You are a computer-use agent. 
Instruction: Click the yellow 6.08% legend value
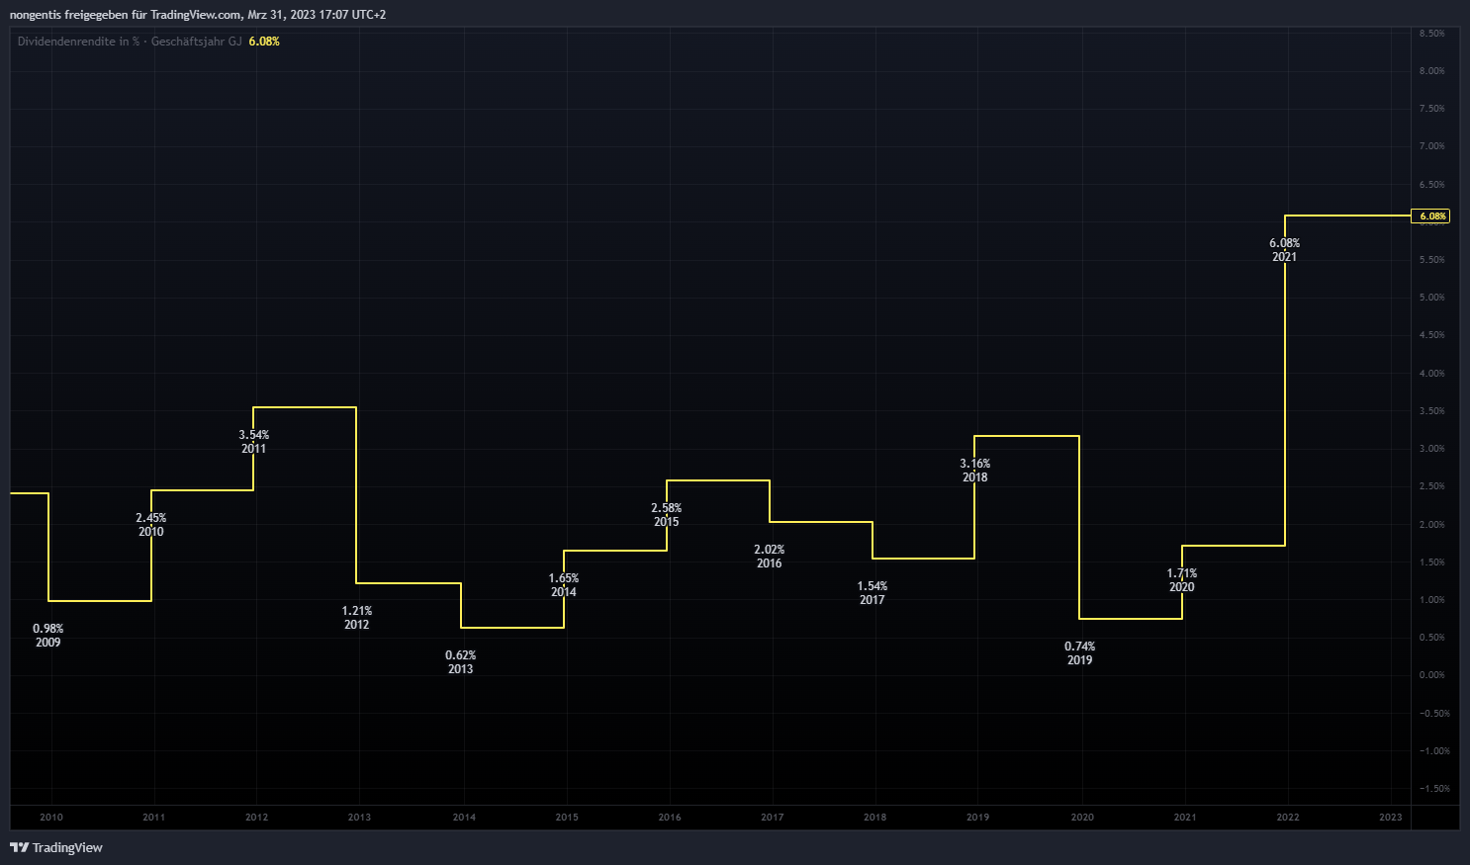coord(264,42)
